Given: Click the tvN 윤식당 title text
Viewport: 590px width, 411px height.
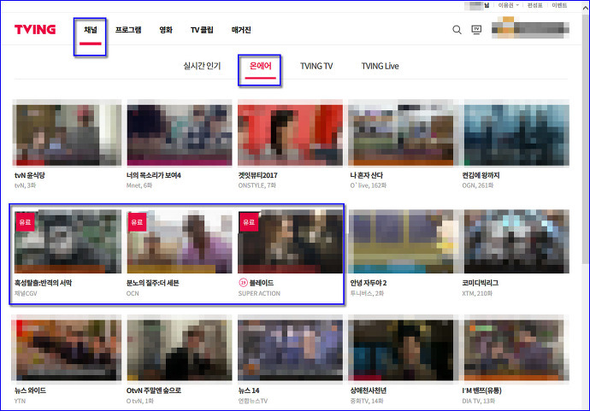Looking at the screenshot, I should (30, 175).
